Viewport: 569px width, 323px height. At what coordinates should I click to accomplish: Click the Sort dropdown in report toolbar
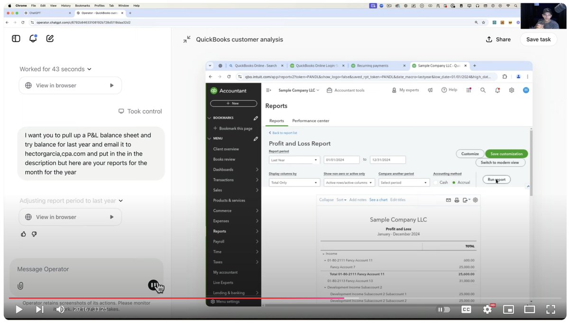point(341,200)
